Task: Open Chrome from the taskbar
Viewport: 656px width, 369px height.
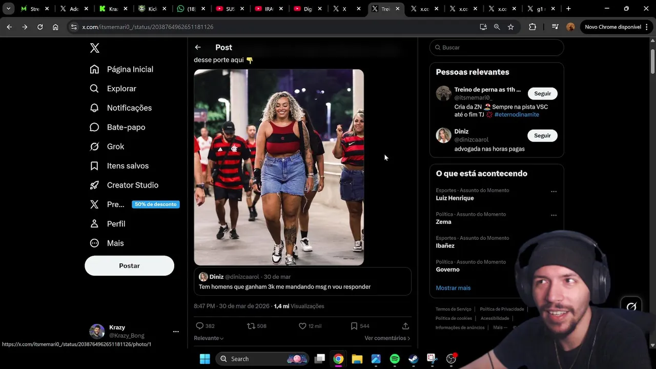Action: (x=338, y=359)
